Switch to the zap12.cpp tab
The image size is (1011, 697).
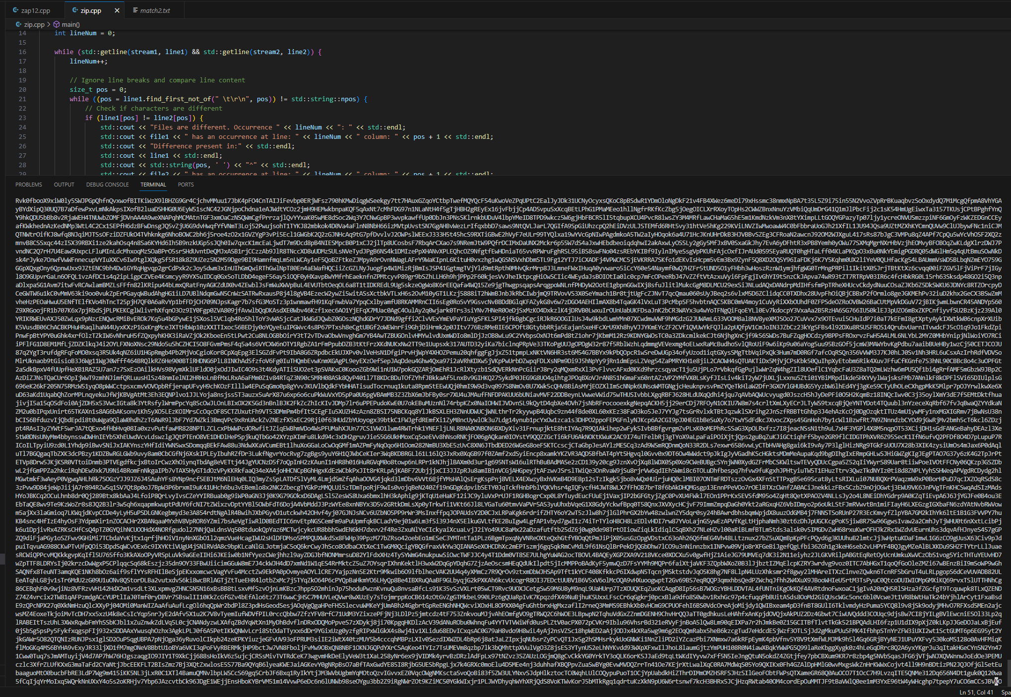(x=36, y=10)
